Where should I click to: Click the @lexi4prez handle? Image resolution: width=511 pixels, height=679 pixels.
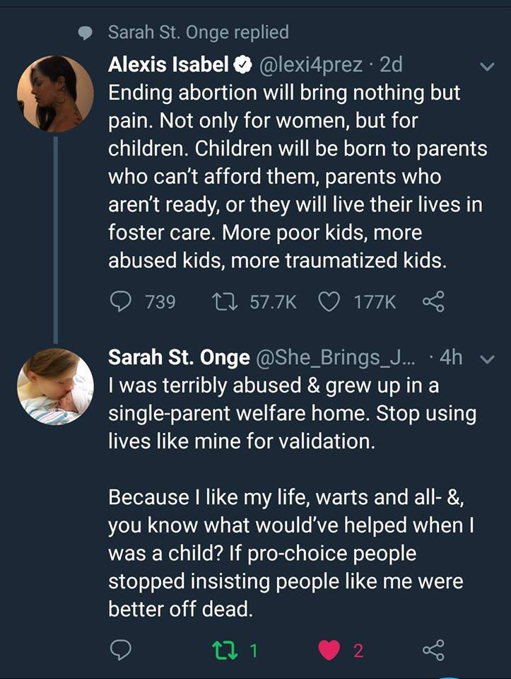point(315,65)
